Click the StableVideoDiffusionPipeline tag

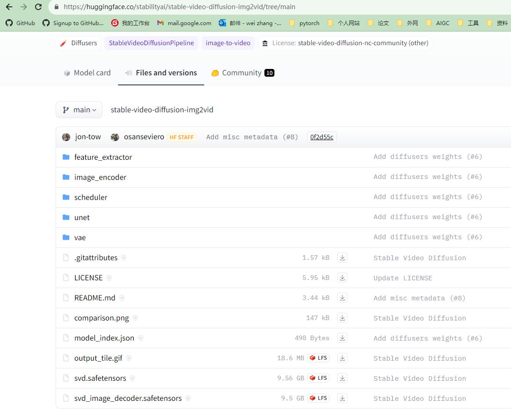[151, 43]
